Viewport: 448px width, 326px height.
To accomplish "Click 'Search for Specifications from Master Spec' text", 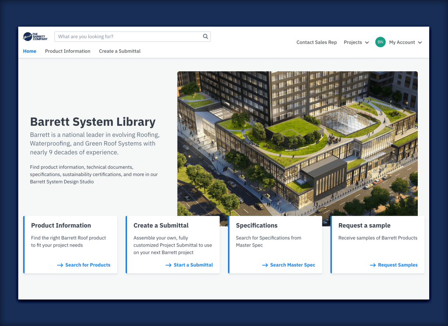I will [269, 242].
